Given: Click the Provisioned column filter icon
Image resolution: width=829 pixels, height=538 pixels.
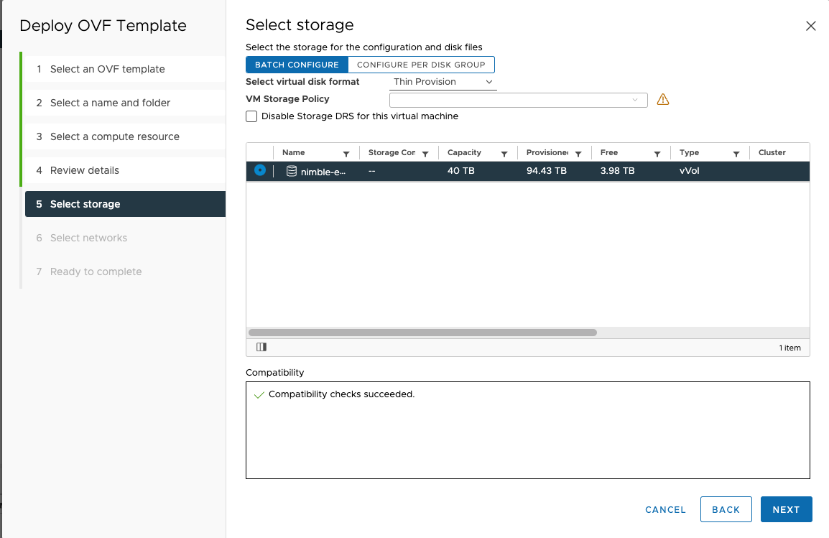Looking at the screenshot, I should click(578, 154).
